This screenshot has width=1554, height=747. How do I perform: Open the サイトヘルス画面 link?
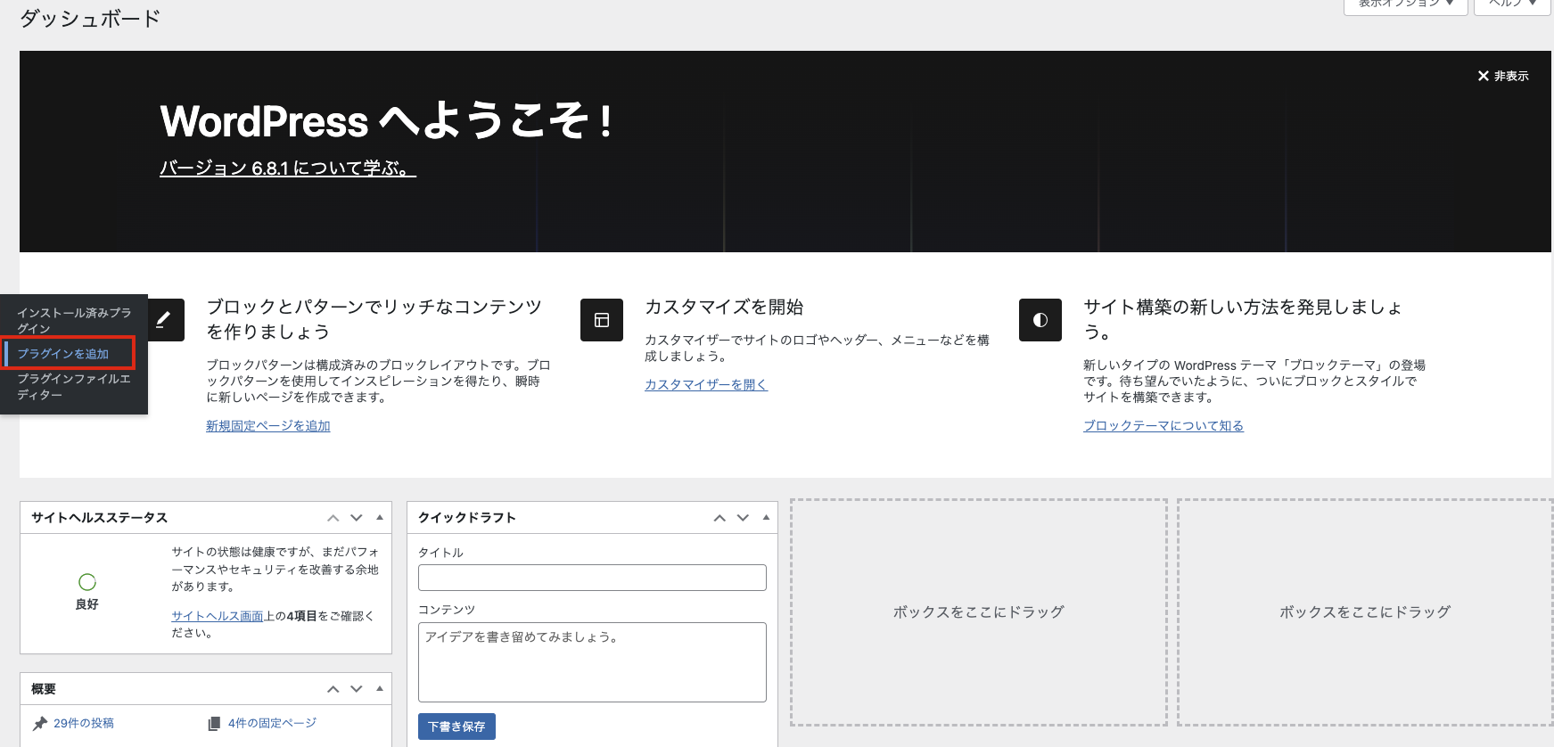(218, 616)
